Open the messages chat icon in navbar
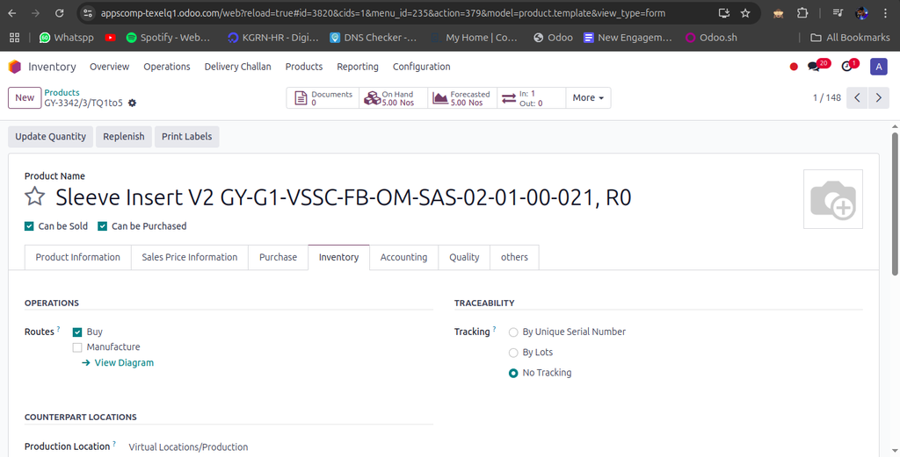 (814, 67)
